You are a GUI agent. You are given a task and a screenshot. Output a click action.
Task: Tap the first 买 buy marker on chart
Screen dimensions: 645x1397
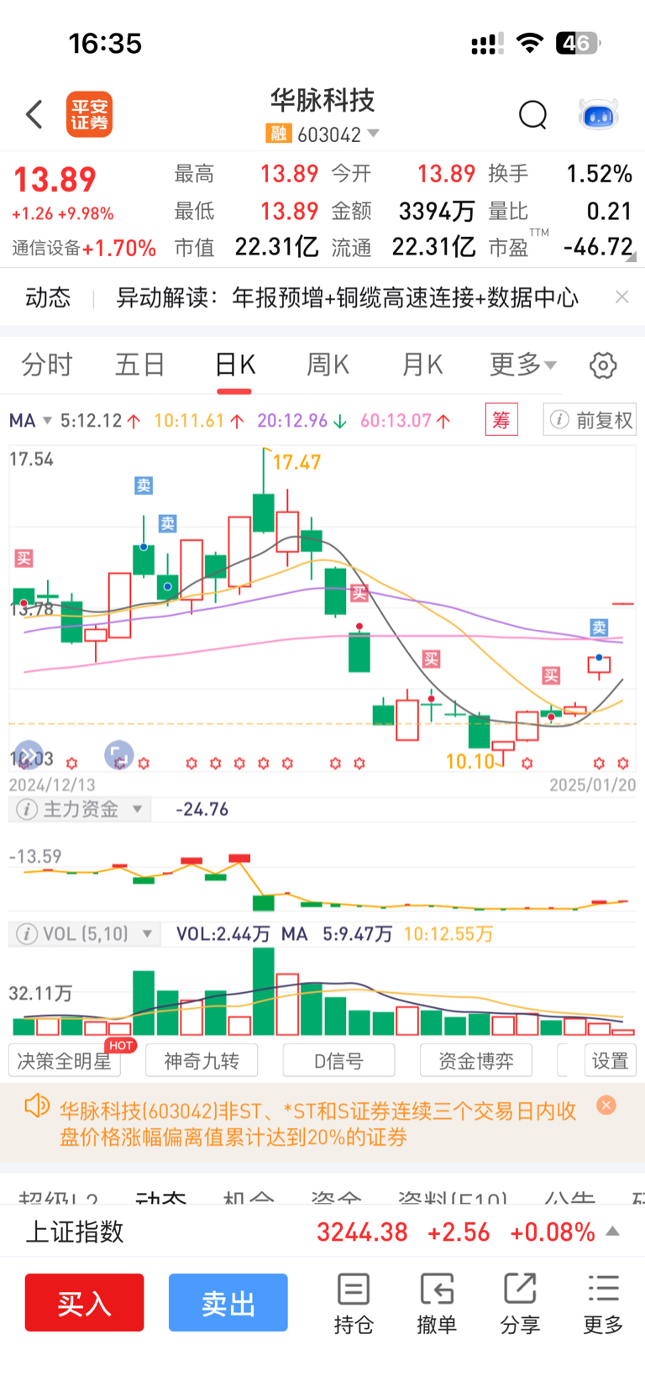point(24,558)
